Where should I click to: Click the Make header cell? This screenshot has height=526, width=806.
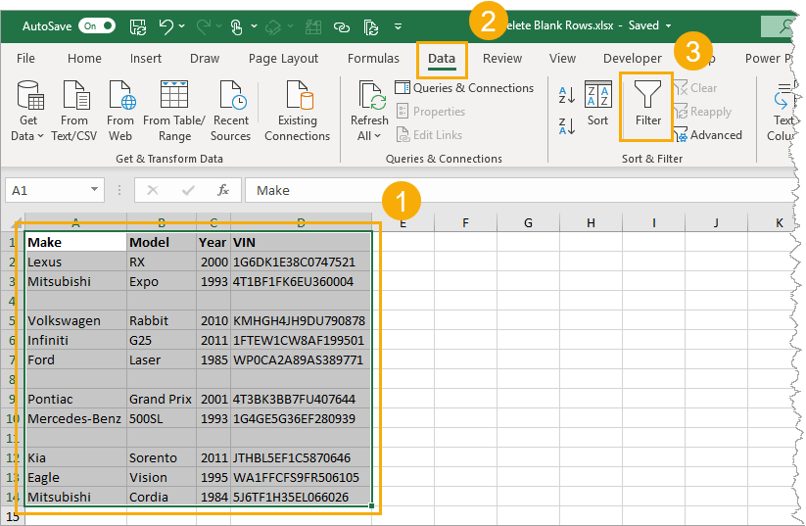tap(76, 242)
